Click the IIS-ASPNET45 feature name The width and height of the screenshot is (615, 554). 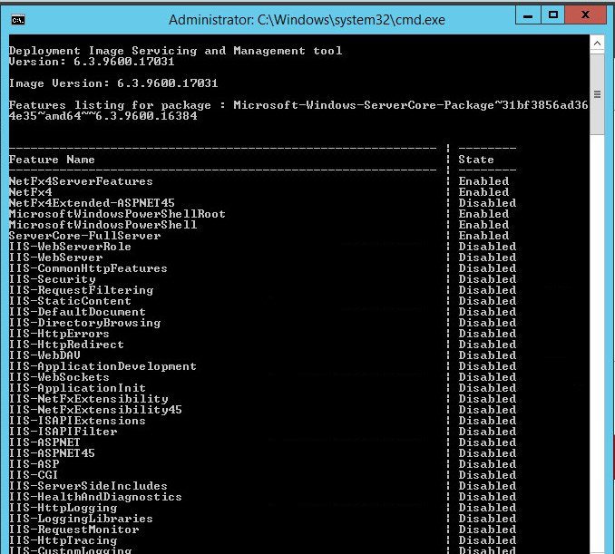52,453
